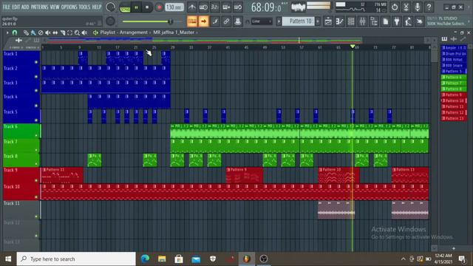
Task: Open the plugin picker plug icon
Action: point(397,21)
